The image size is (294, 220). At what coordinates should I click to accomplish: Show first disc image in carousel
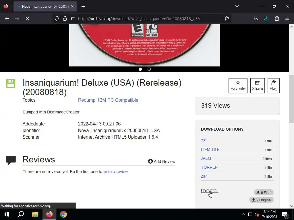[140, 69]
